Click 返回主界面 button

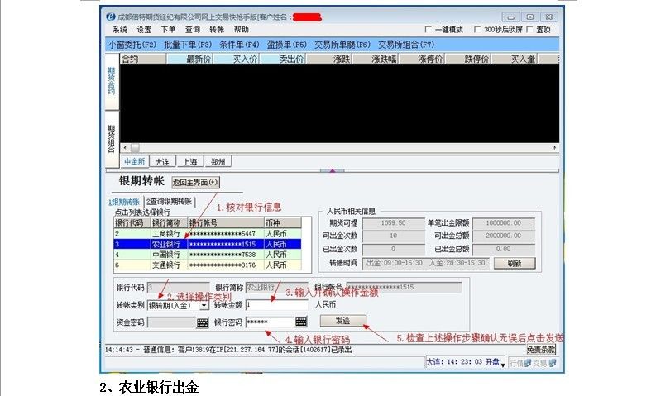(x=195, y=182)
